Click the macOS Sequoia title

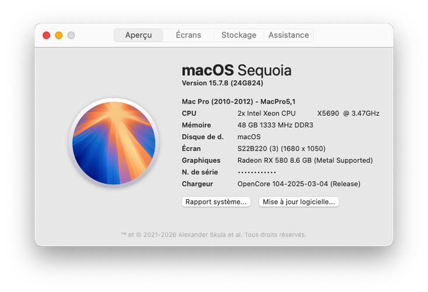[236, 71]
